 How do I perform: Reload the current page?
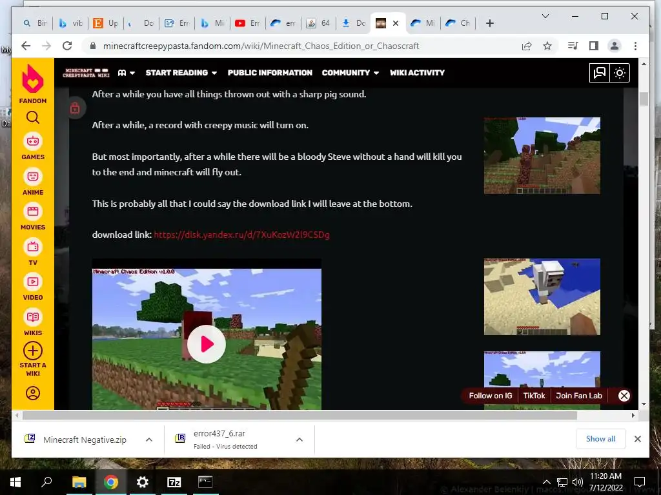[66, 46]
